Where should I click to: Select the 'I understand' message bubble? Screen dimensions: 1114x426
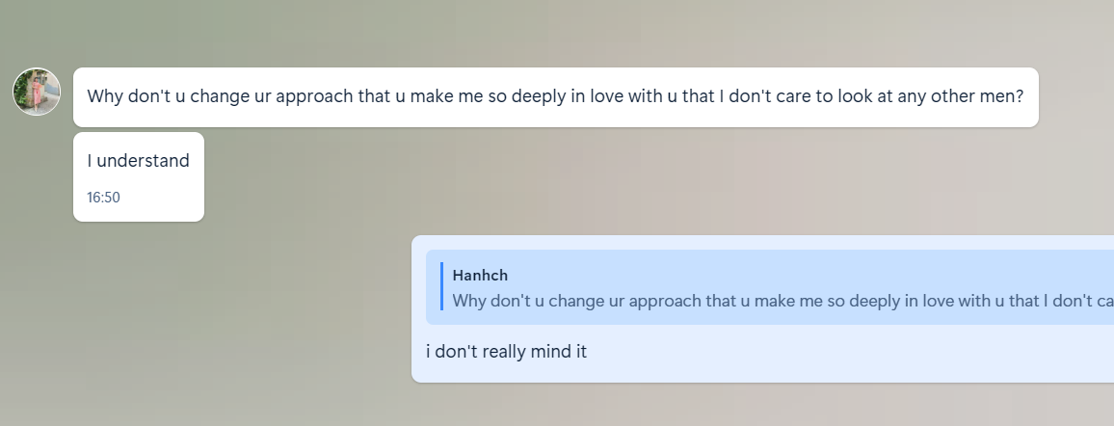pyautogui.click(x=139, y=176)
